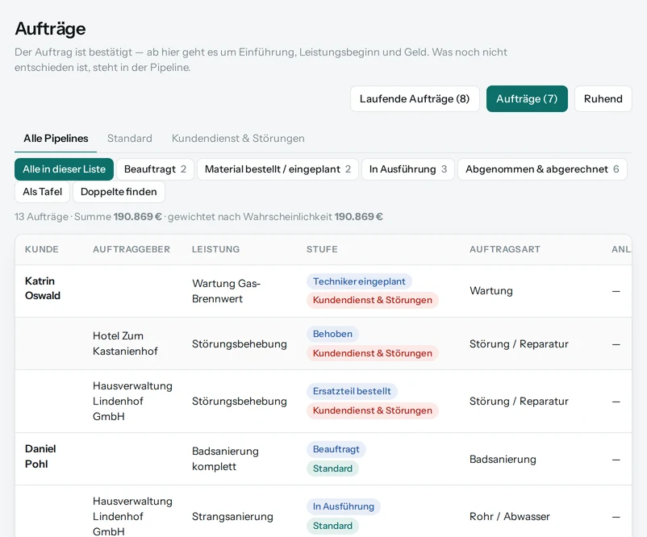Click Rohr / Abwasser order type
647x537 pixels.
510,516
